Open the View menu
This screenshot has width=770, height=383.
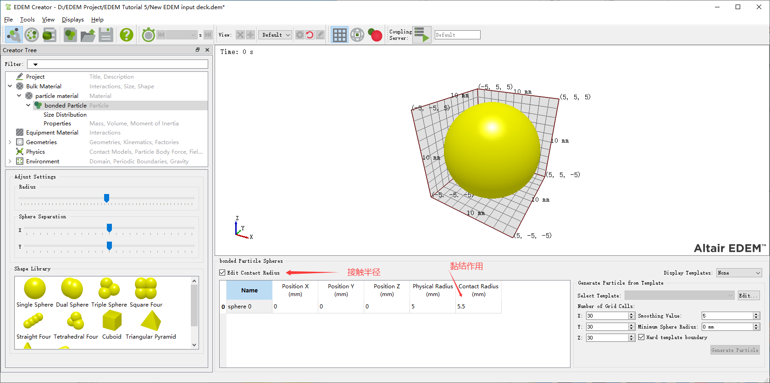pos(48,20)
